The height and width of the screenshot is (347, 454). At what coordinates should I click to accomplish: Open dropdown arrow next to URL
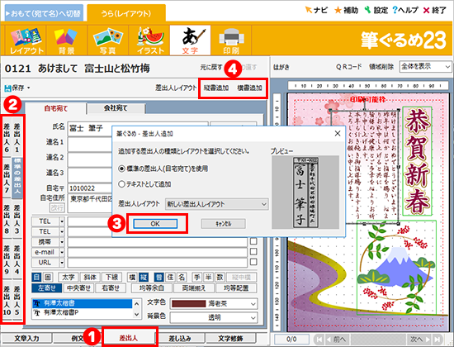coord(62,263)
